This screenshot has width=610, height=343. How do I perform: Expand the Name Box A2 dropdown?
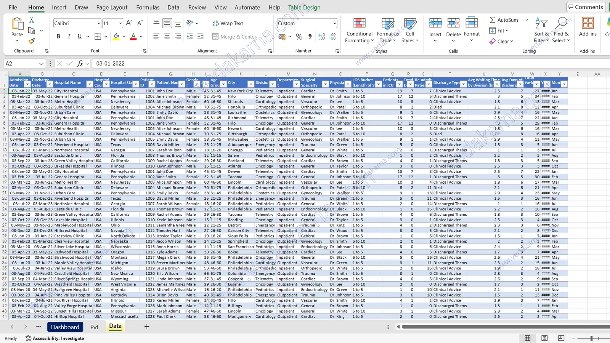pos(41,64)
